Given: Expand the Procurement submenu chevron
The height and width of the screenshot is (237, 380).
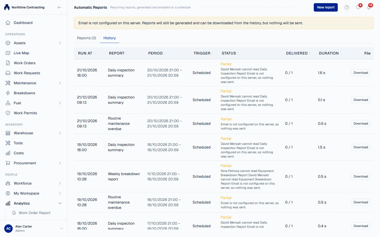Looking at the screenshot, I should tap(60, 163).
